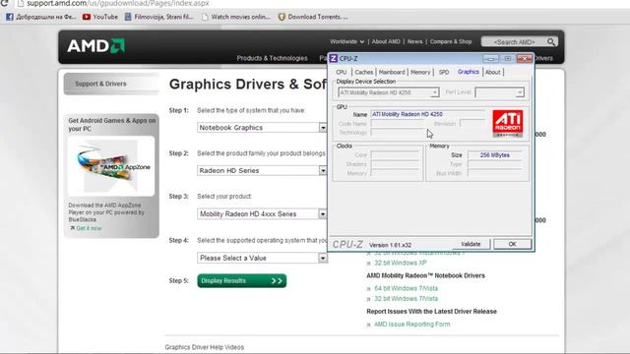Open the Please Select a Value OS dropdown
The image size is (630, 354).
pos(323,258)
